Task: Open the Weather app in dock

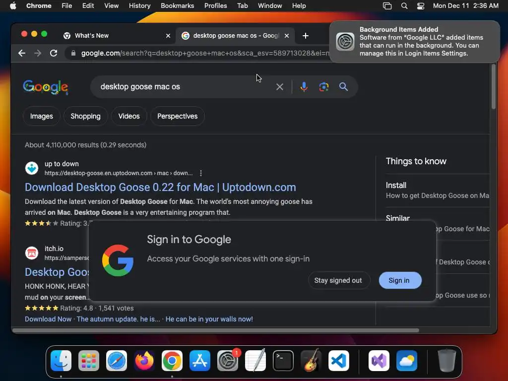Action: 407,361
